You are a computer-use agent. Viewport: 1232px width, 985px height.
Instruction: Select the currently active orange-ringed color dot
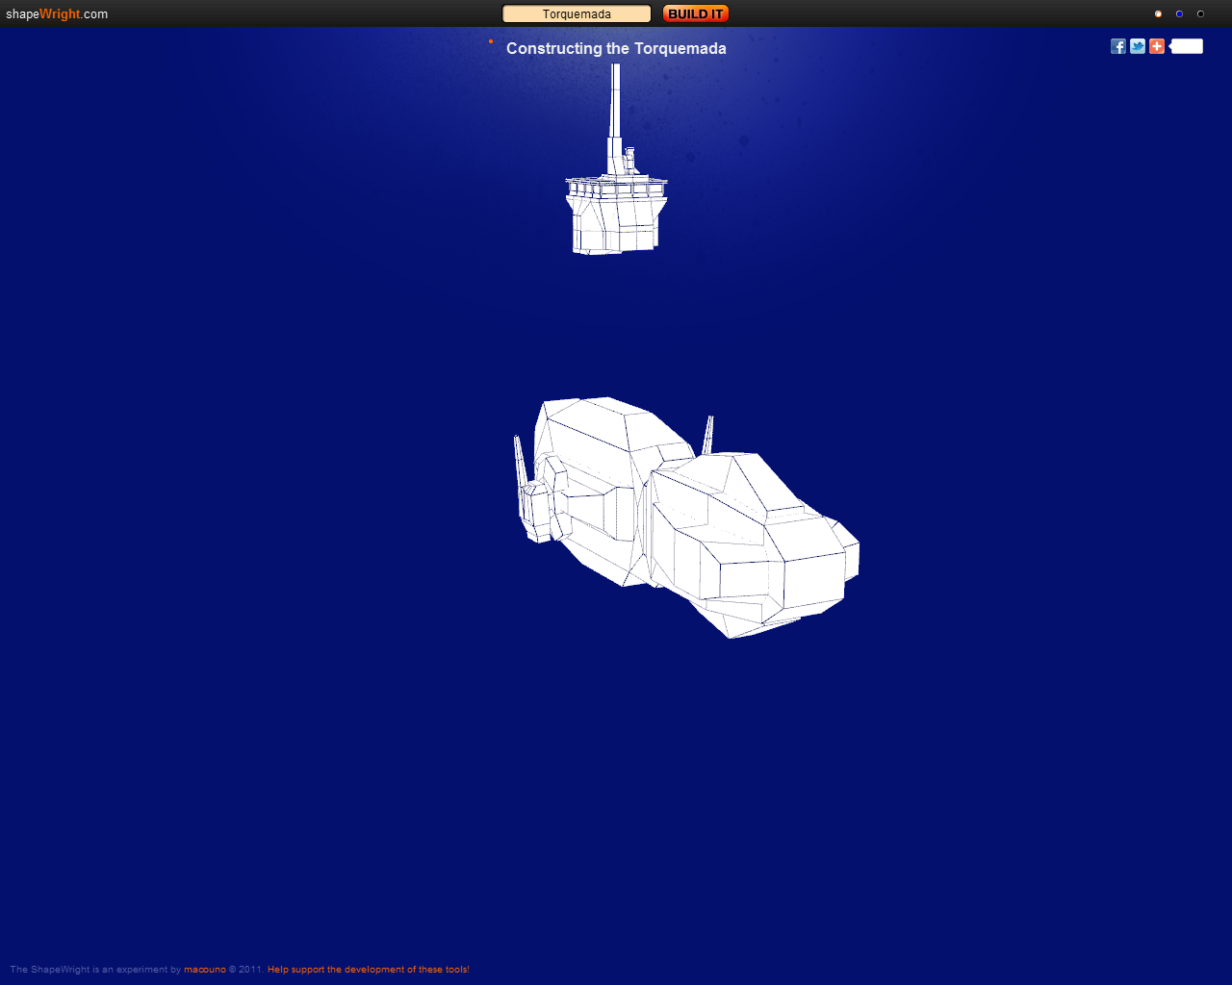[1158, 13]
